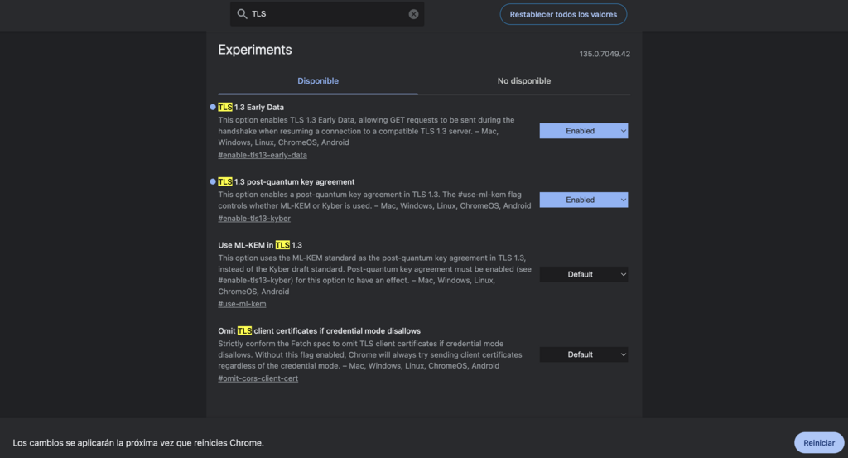Clear the TLS search with the X icon

click(x=413, y=14)
